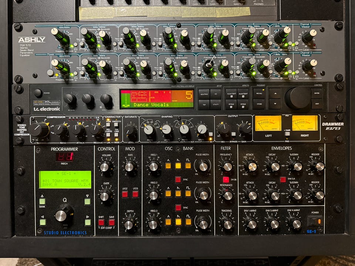Toggle SYNC button below FREQ 2
The width and height of the screenshot is (355, 266).
178,208
